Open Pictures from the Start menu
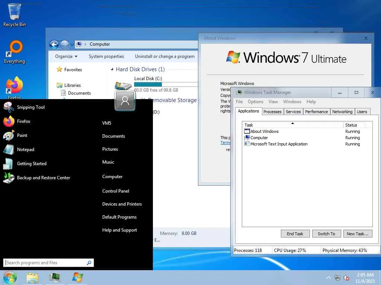The height and width of the screenshot is (285, 381). point(110,149)
